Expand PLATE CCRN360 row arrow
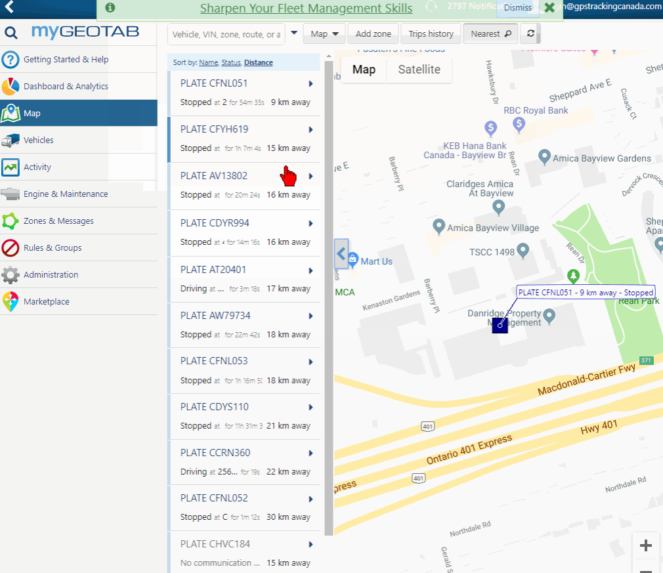The height and width of the screenshot is (573, 663). pyautogui.click(x=310, y=454)
